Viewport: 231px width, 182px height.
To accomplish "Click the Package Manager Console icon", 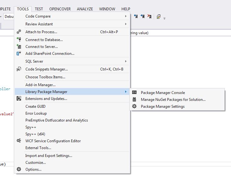I will (134, 92).
